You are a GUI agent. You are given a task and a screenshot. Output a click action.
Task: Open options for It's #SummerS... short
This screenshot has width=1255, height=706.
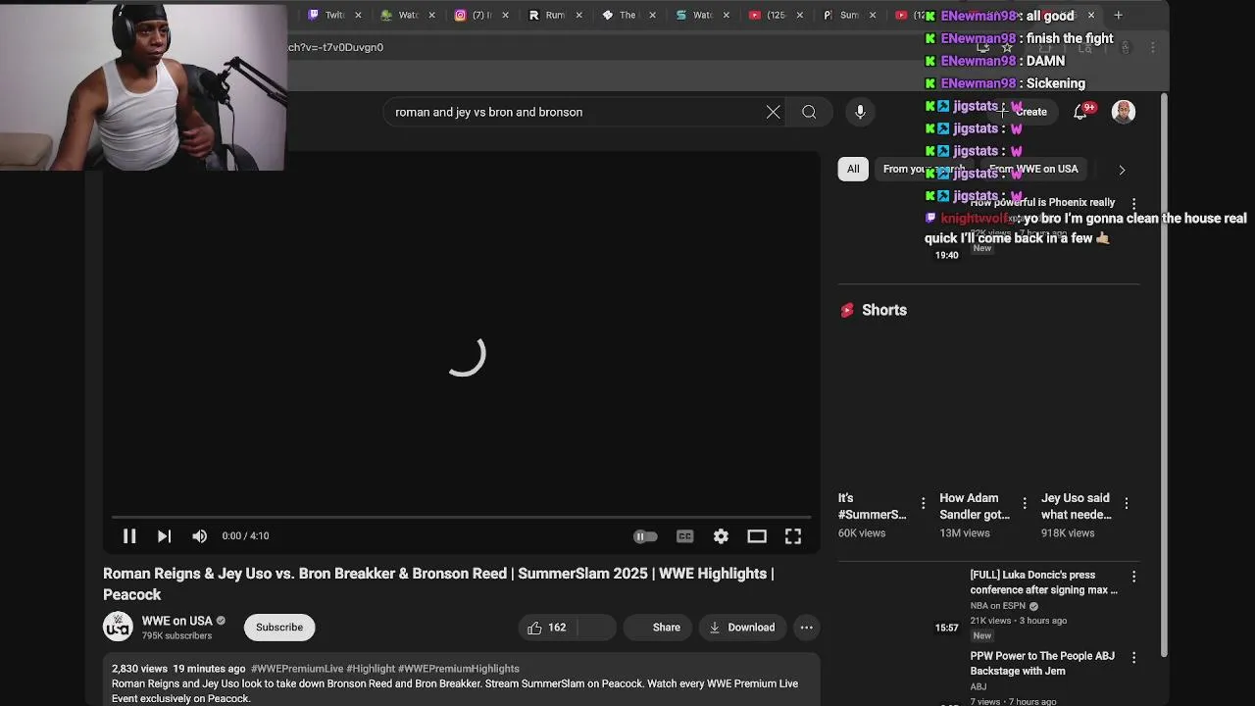pos(923,504)
